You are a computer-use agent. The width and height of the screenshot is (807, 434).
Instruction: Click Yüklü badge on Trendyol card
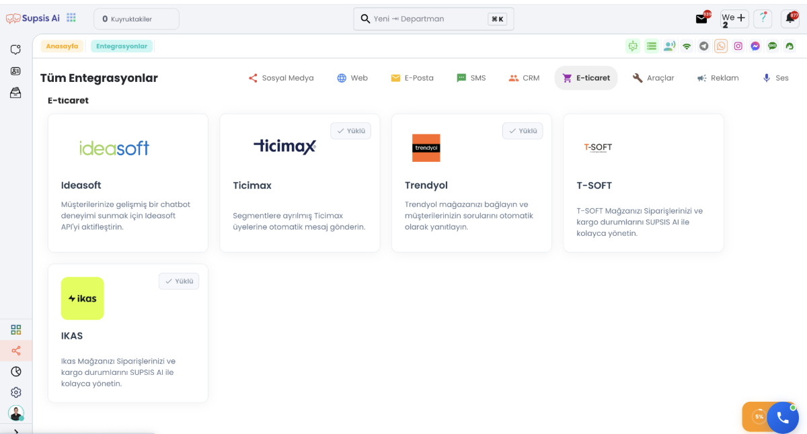coord(523,131)
